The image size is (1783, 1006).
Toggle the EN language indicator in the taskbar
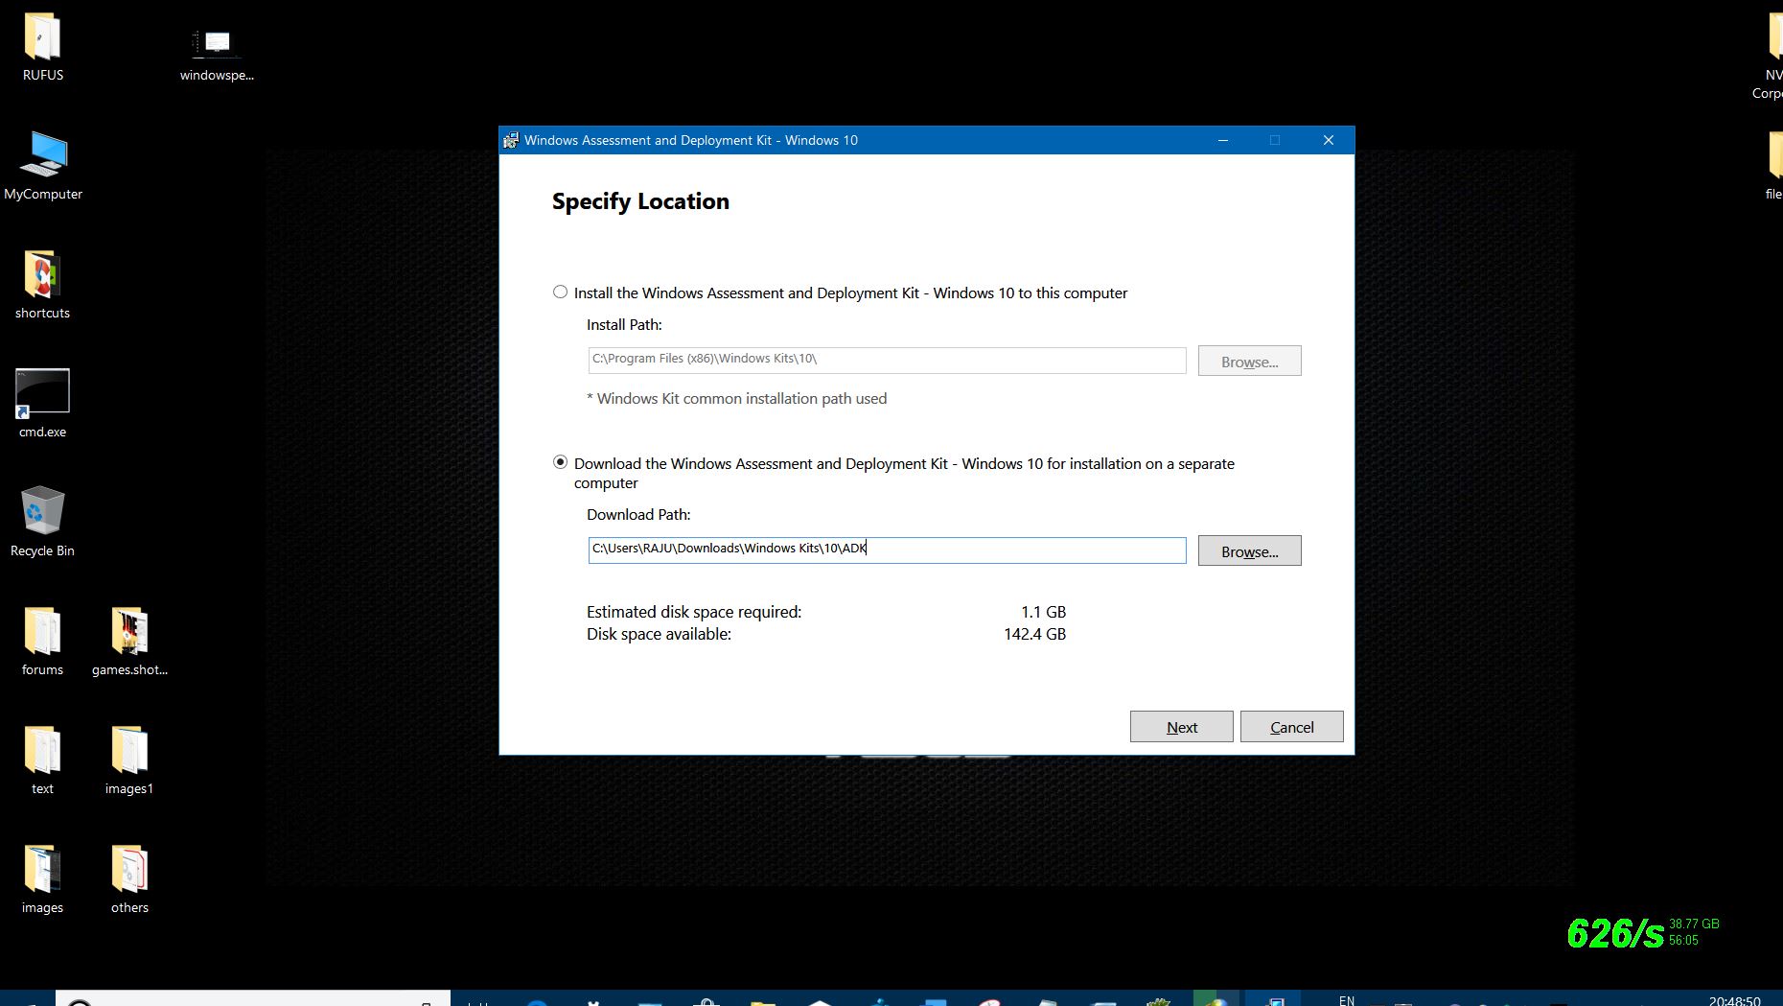point(1347,999)
